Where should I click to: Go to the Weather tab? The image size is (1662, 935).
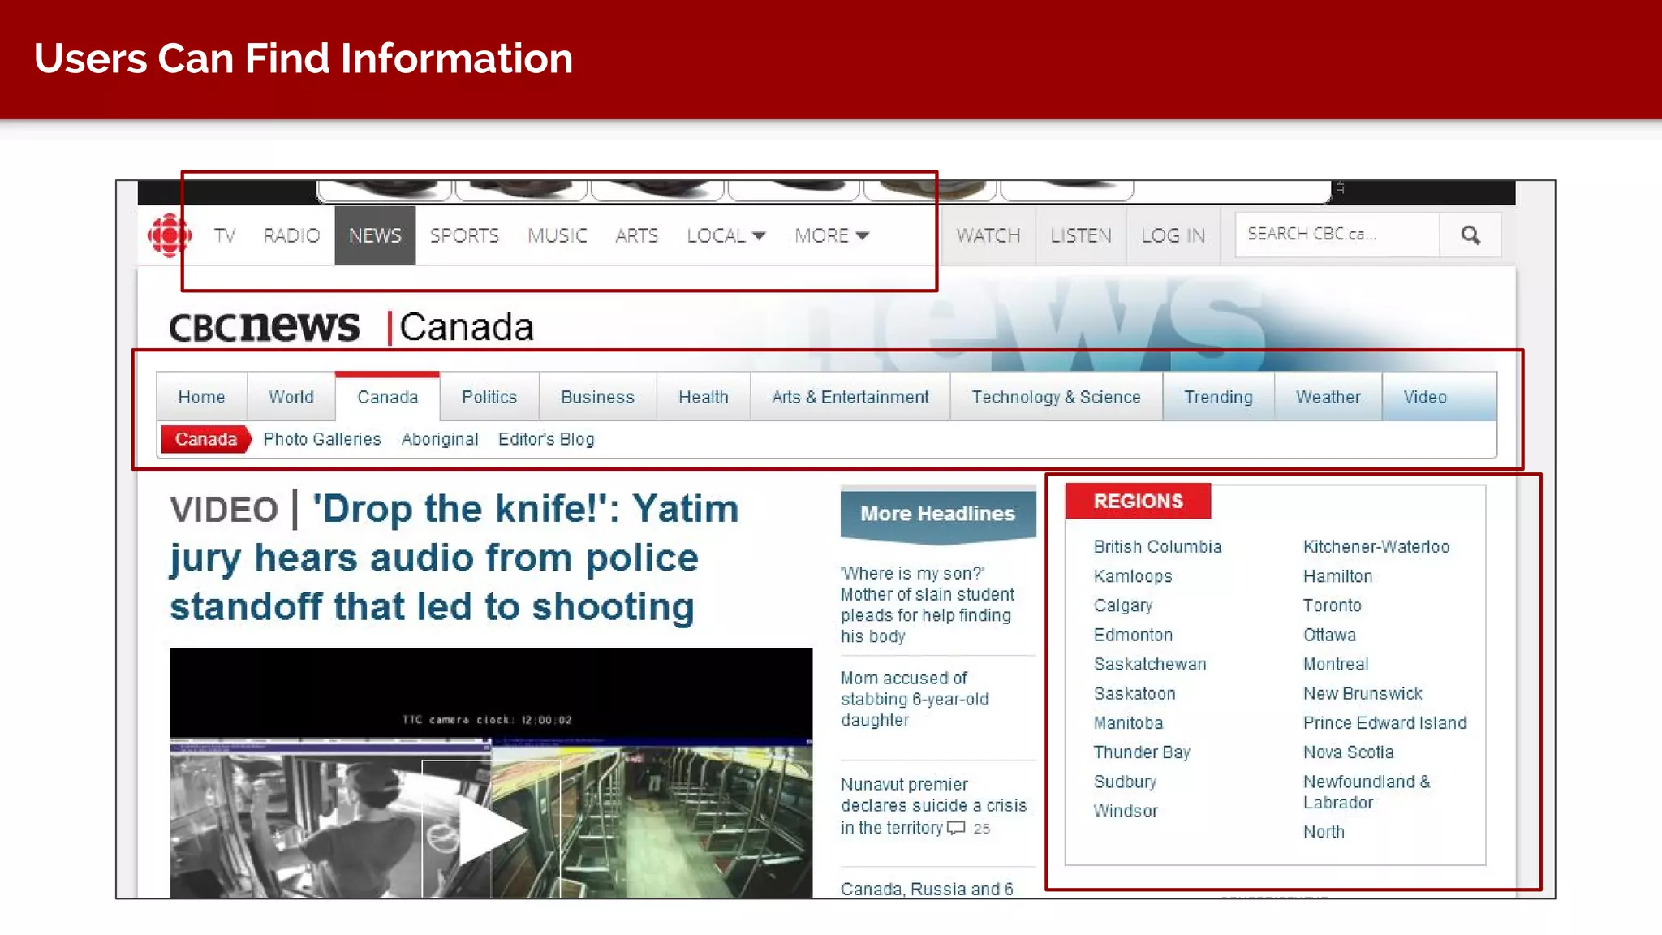[1328, 397]
